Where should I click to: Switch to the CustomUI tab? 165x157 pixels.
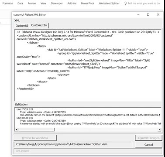coord(22,26)
